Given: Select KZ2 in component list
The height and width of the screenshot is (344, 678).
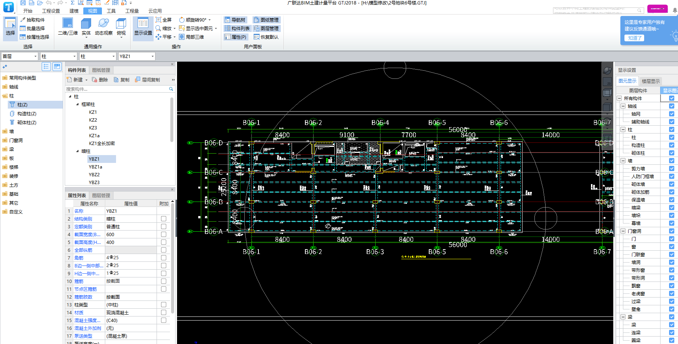Looking at the screenshot, I should pos(93,120).
